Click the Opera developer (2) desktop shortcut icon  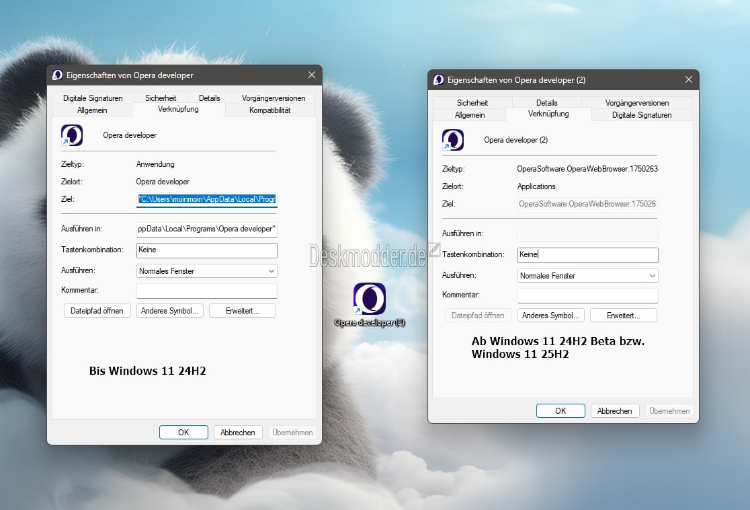[369, 299]
